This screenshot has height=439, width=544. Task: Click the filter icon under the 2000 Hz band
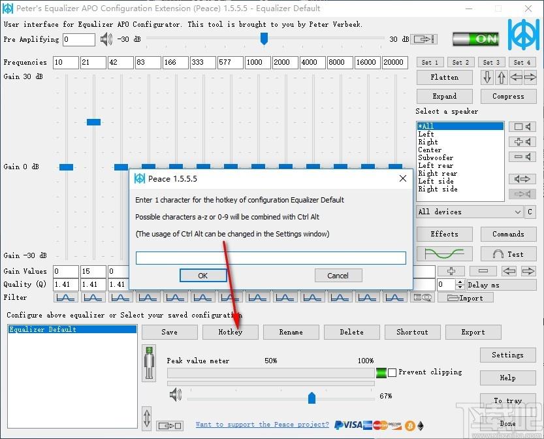coord(285,297)
